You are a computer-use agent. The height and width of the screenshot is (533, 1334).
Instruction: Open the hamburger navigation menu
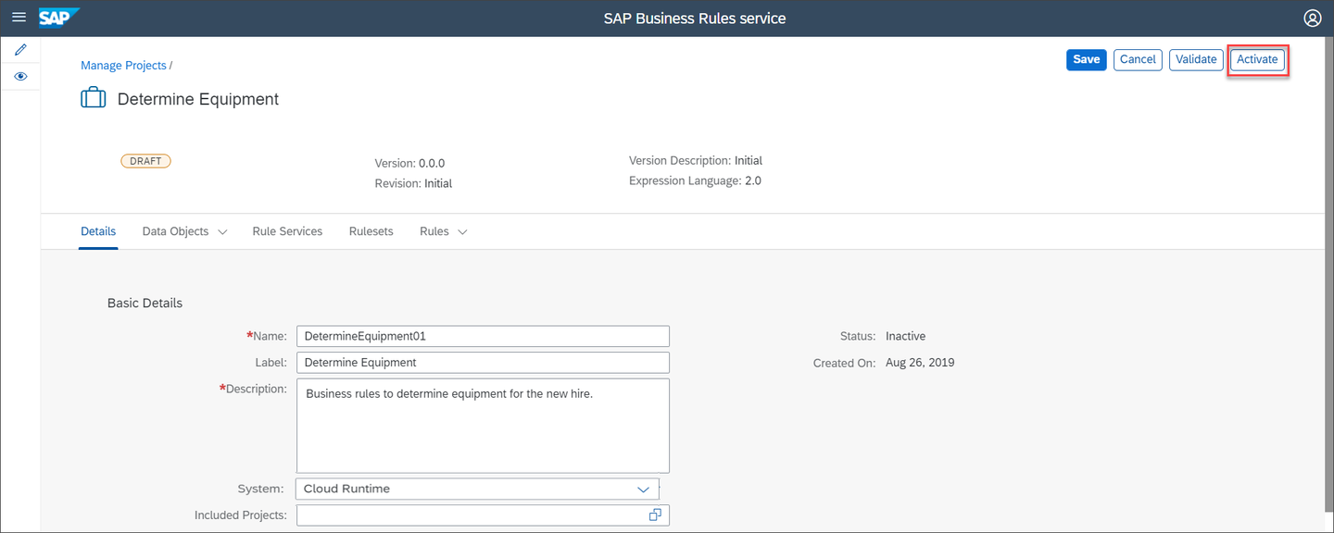pyautogui.click(x=19, y=18)
